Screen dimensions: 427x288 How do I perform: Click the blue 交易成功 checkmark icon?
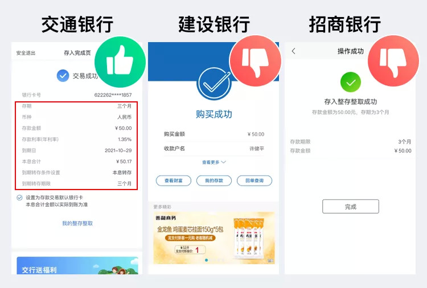tap(63, 76)
